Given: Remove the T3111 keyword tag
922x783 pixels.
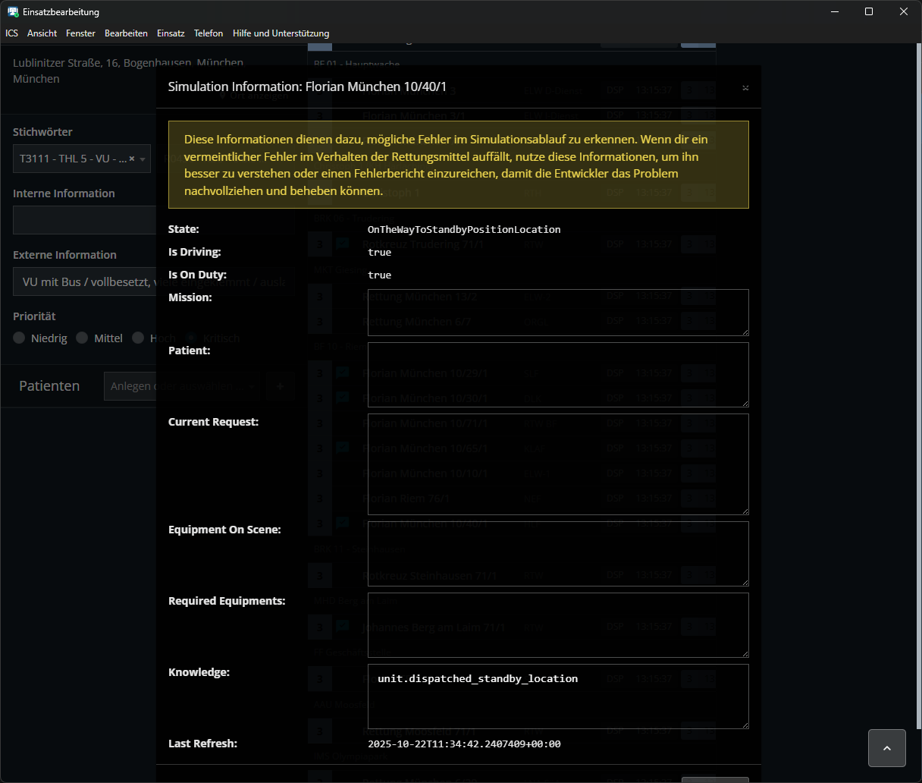Looking at the screenshot, I should [x=132, y=159].
